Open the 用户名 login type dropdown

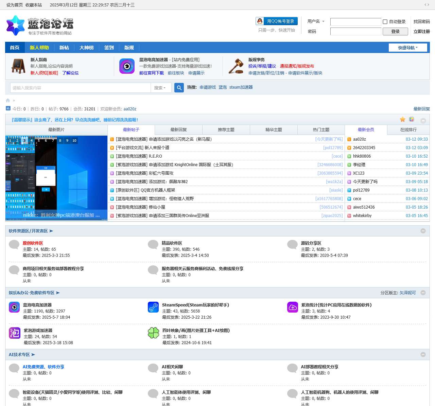tap(316, 21)
